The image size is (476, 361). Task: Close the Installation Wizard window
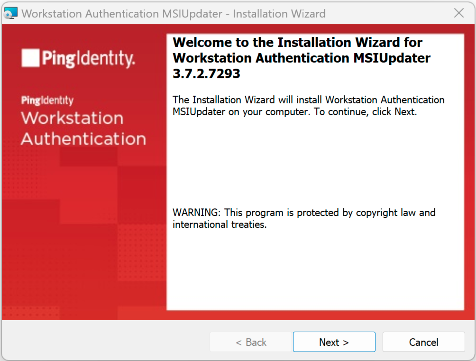coord(459,13)
